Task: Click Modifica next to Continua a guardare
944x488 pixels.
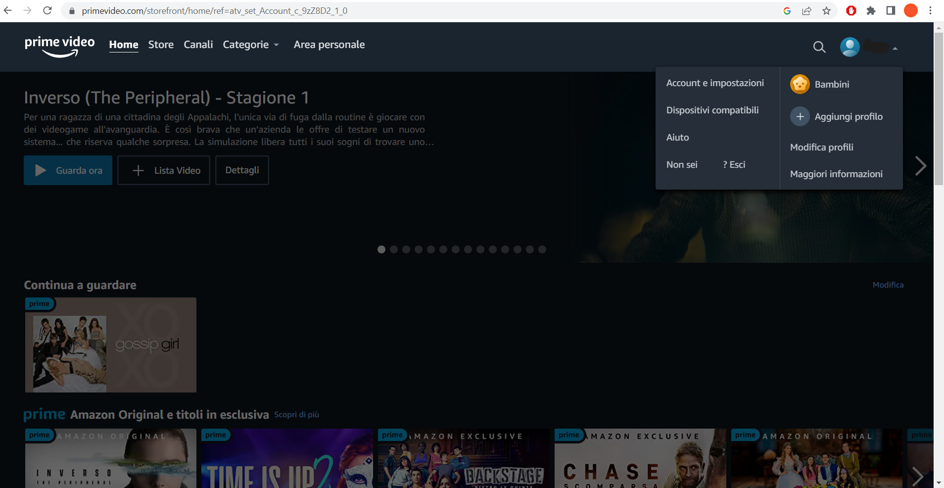Action: point(888,285)
